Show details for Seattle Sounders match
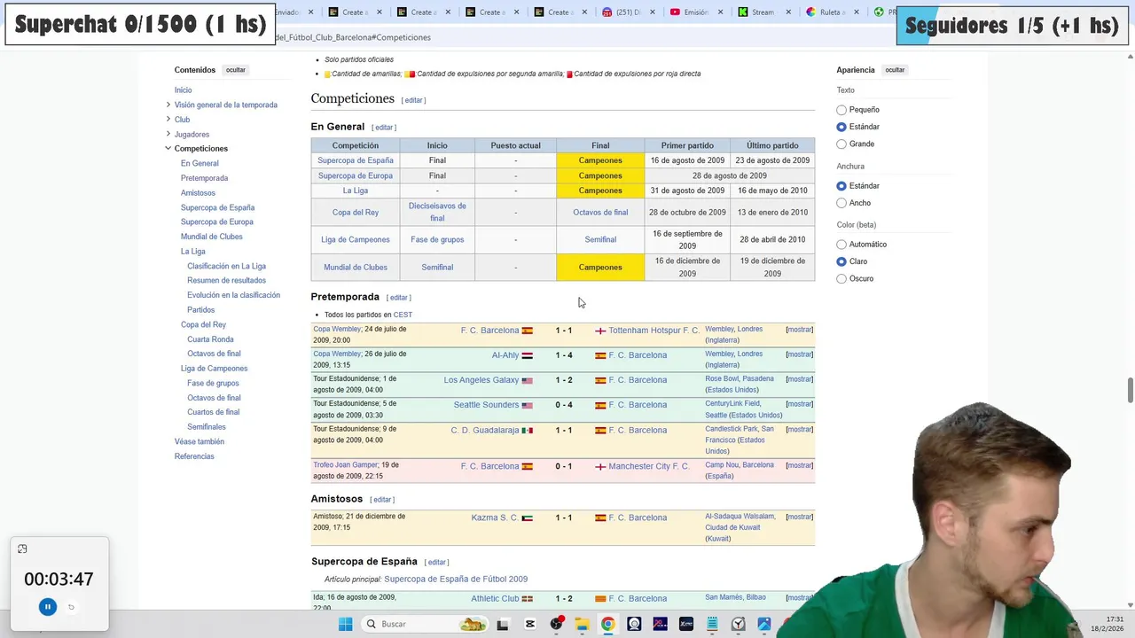Viewport: 1135px width, 638px height. tap(799, 404)
